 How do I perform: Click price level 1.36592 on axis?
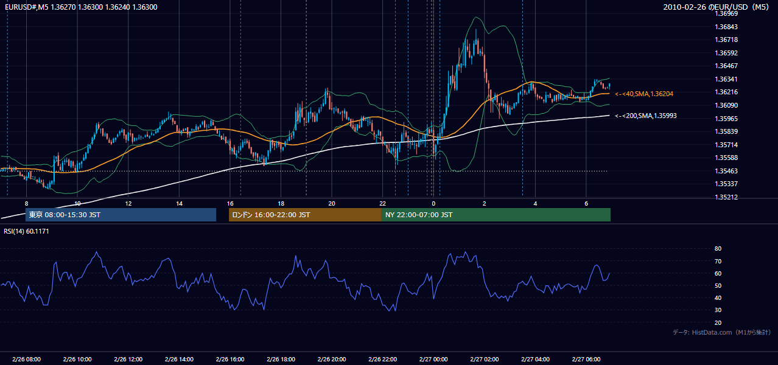[x=726, y=53]
